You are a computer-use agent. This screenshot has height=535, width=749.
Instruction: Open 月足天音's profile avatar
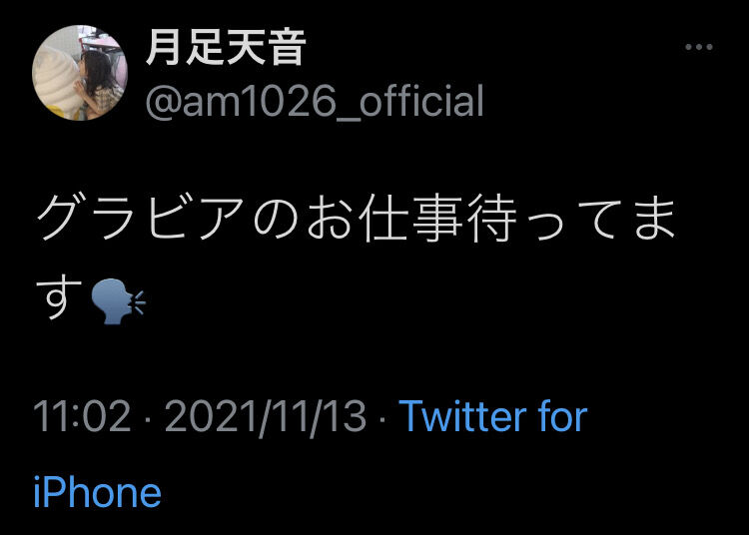(x=80, y=73)
